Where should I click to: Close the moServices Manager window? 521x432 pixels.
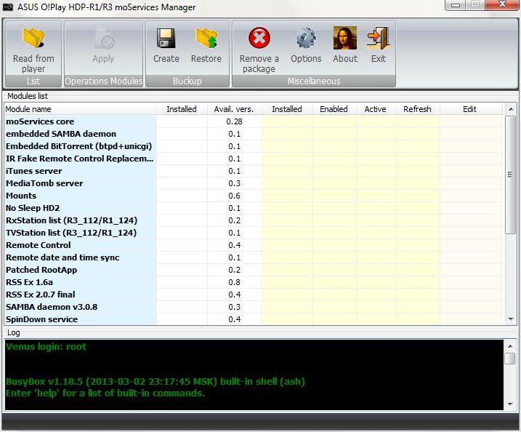tap(502, 4)
